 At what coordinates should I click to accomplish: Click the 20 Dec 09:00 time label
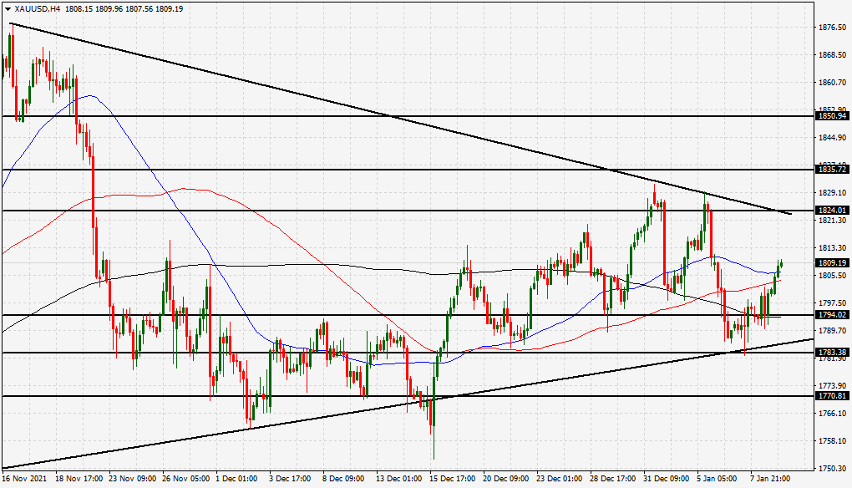[506, 479]
